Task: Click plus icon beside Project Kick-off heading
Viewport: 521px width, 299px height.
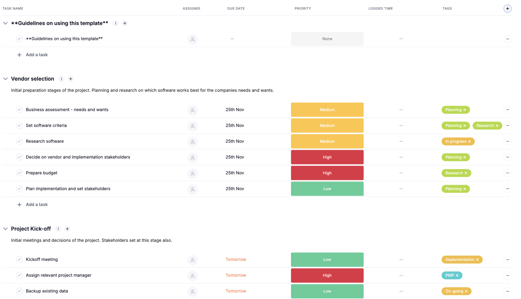Action: click(67, 229)
